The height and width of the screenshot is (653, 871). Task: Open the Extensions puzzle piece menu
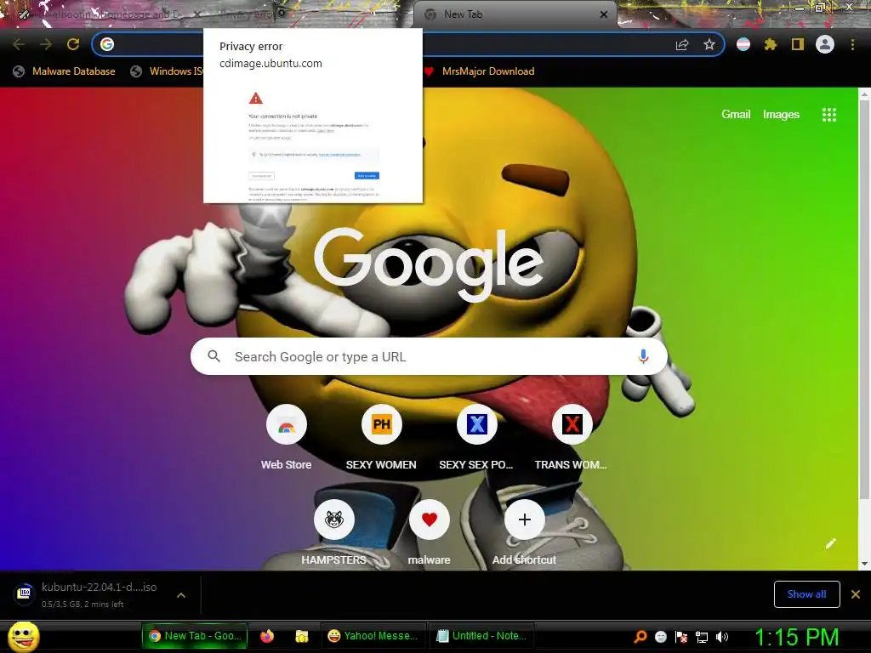click(x=771, y=44)
